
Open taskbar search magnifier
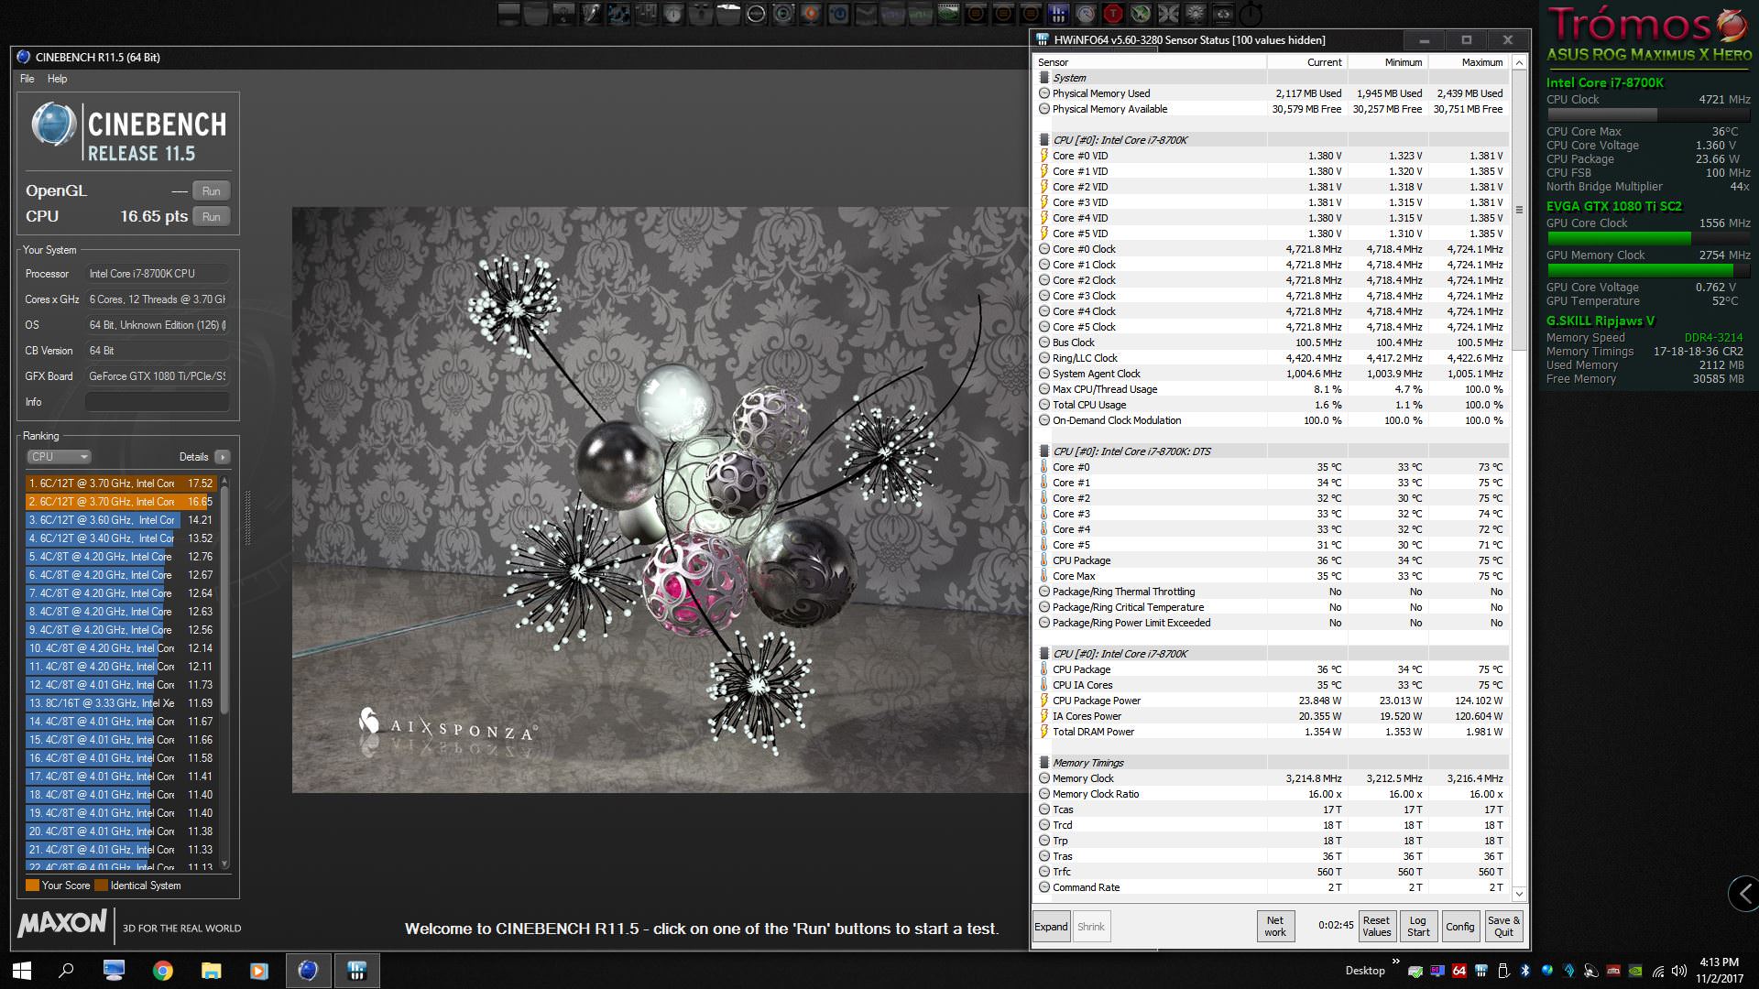[66, 971]
